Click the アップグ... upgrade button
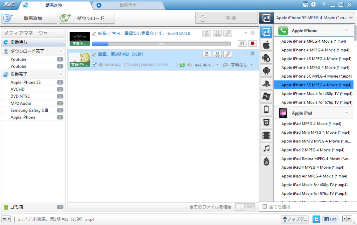 (x=295, y=219)
